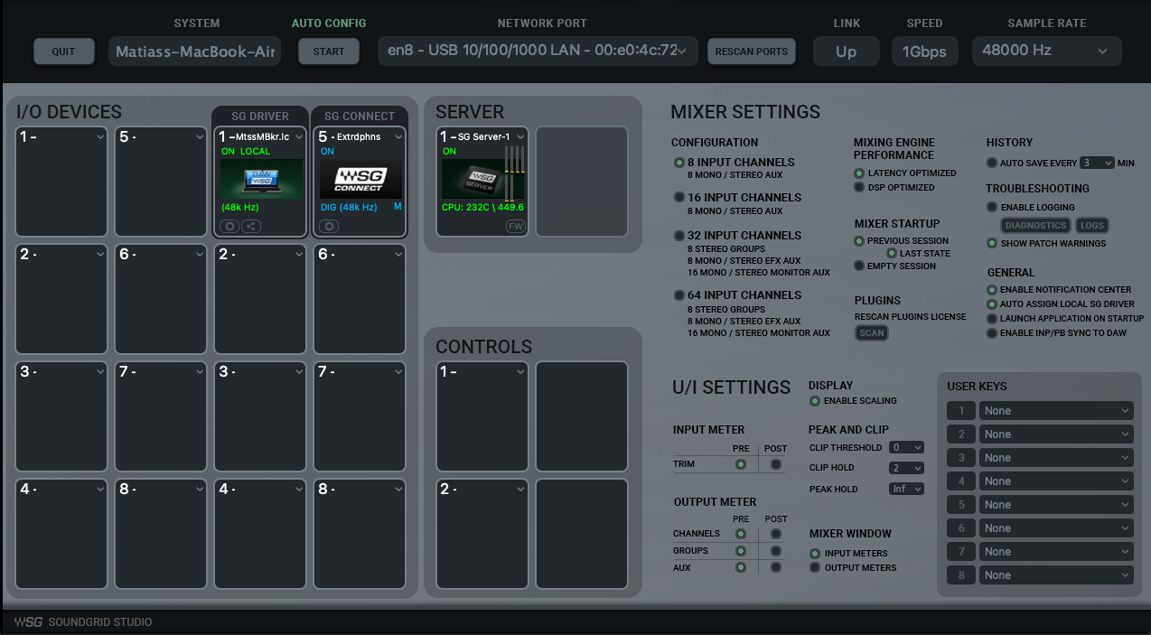
Task: Set Groups output meter to Pre
Action: point(741,551)
